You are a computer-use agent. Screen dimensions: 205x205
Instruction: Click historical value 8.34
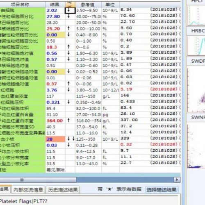[126, 9]
